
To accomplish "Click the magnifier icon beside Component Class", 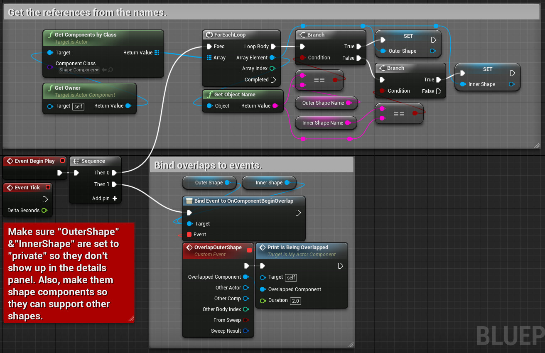I will [x=110, y=70].
